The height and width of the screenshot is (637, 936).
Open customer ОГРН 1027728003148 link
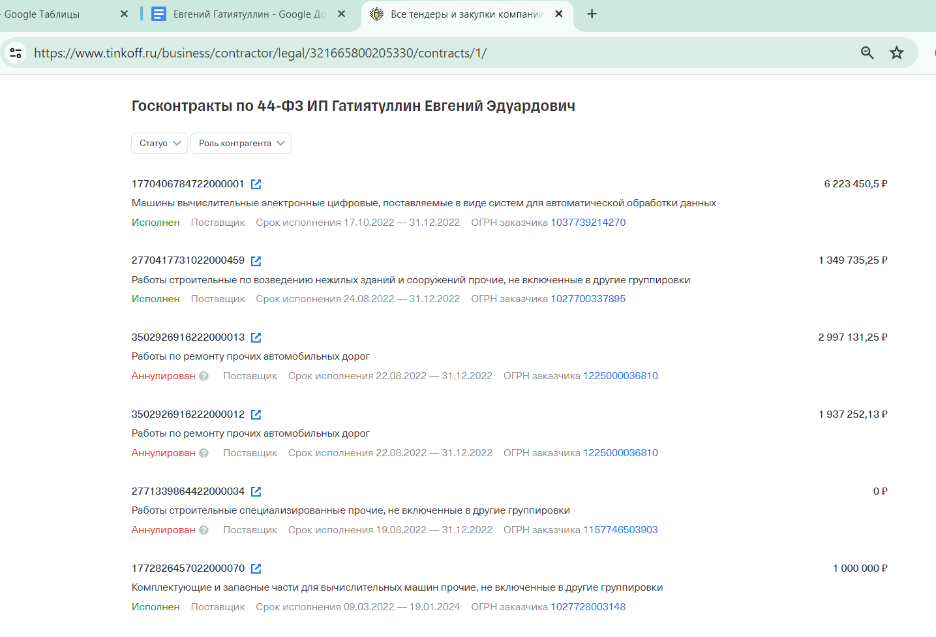[588, 607]
